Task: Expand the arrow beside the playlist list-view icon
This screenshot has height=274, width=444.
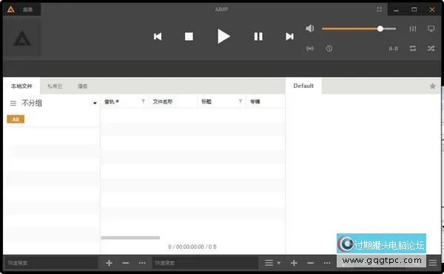Action: [279, 263]
